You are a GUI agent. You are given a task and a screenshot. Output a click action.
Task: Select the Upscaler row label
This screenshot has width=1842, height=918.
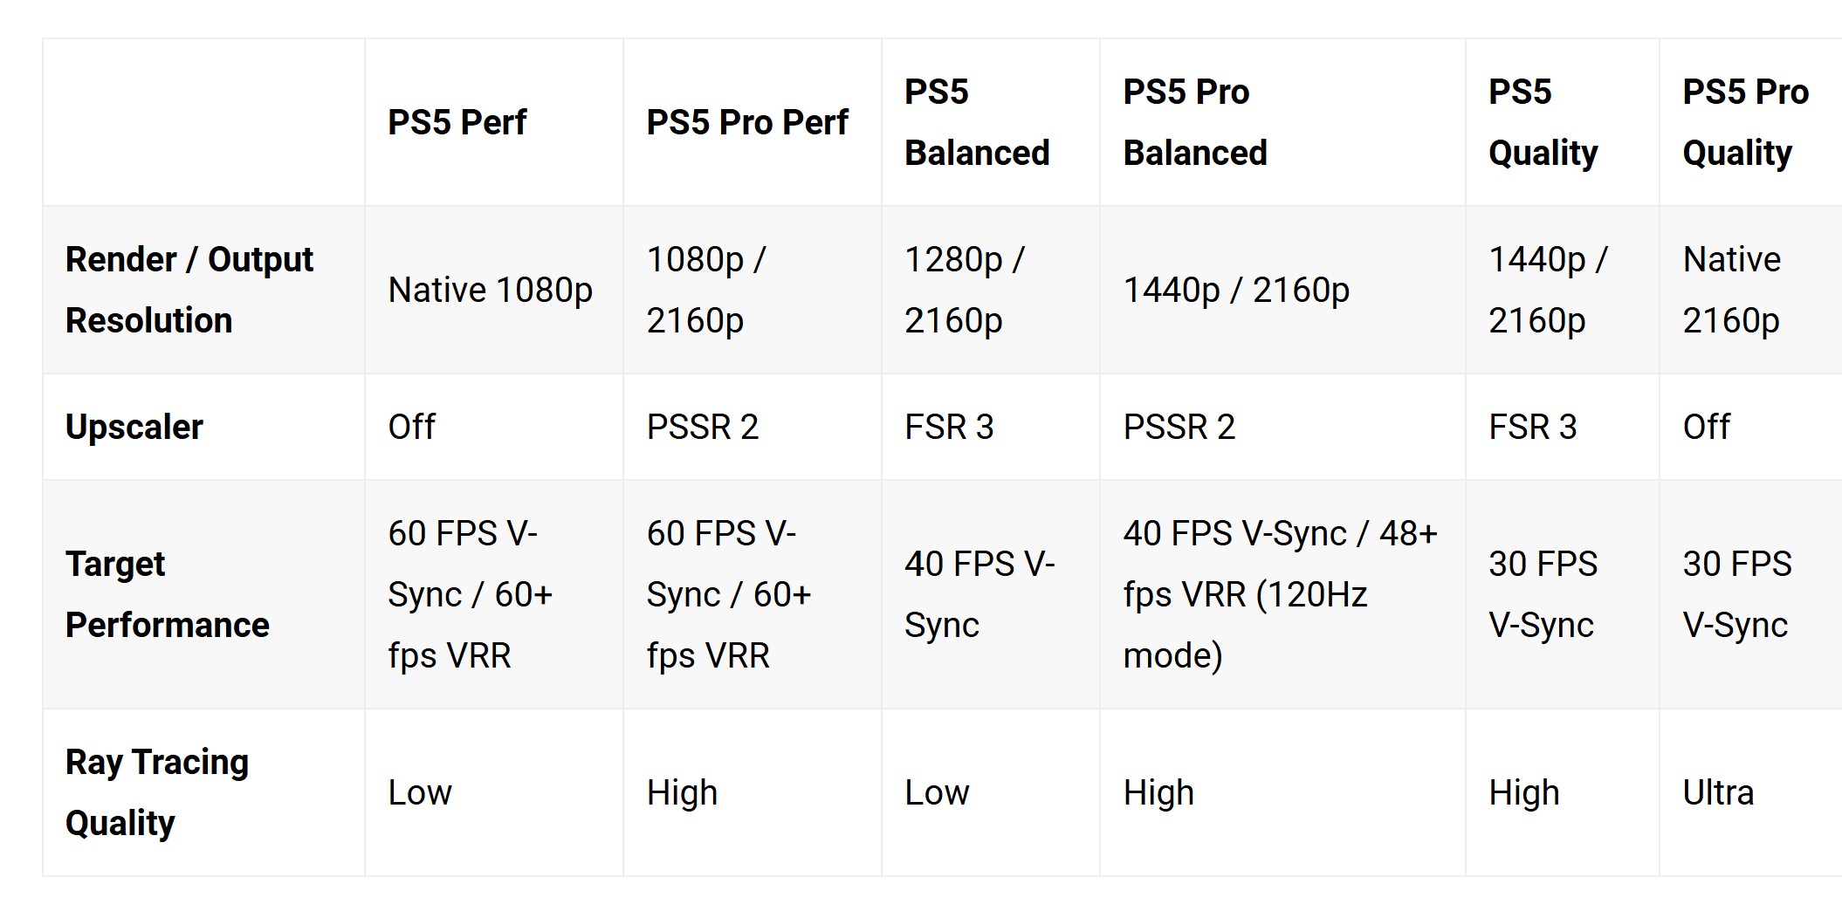click(x=134, y=427)
